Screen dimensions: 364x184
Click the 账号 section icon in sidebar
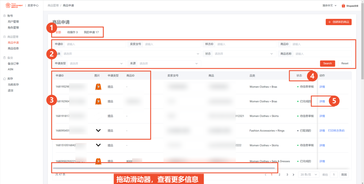pyautogui.click(x=4, y=16)
